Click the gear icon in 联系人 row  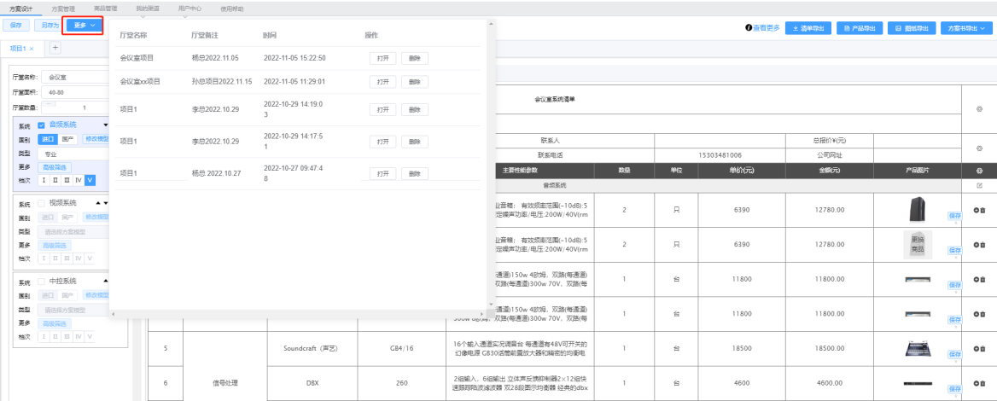(x=979, y=148)
